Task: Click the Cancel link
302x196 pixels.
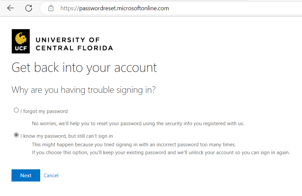Action: [x=51, y=175]
